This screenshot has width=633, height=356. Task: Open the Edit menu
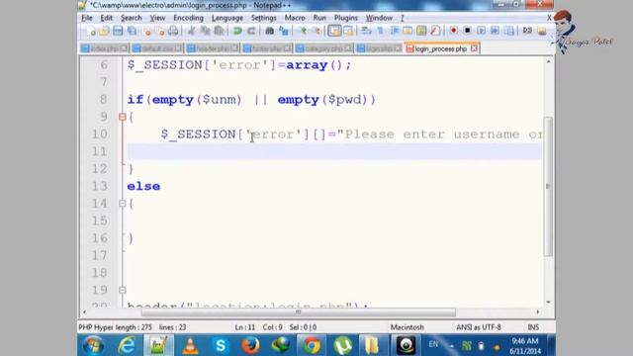click(107, 18)
